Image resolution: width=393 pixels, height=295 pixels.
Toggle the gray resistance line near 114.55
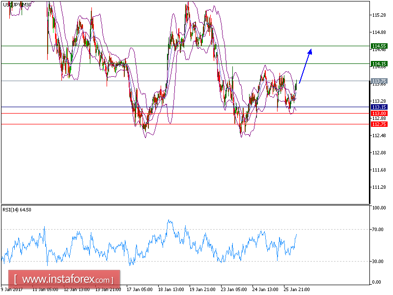(147, 46)
